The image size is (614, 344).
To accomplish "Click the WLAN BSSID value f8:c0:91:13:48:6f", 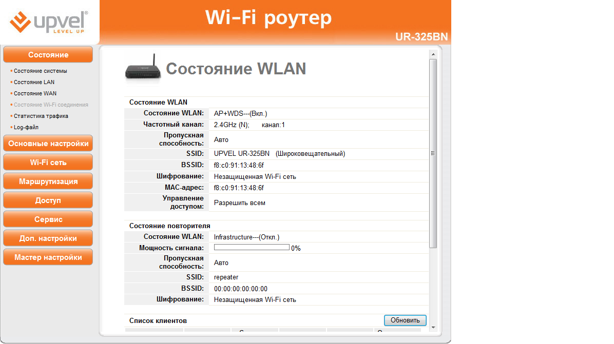I will click(x=239, y=166).
